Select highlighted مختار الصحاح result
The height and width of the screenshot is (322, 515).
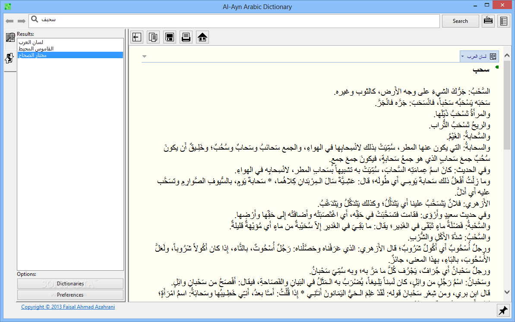pos(70,55)
